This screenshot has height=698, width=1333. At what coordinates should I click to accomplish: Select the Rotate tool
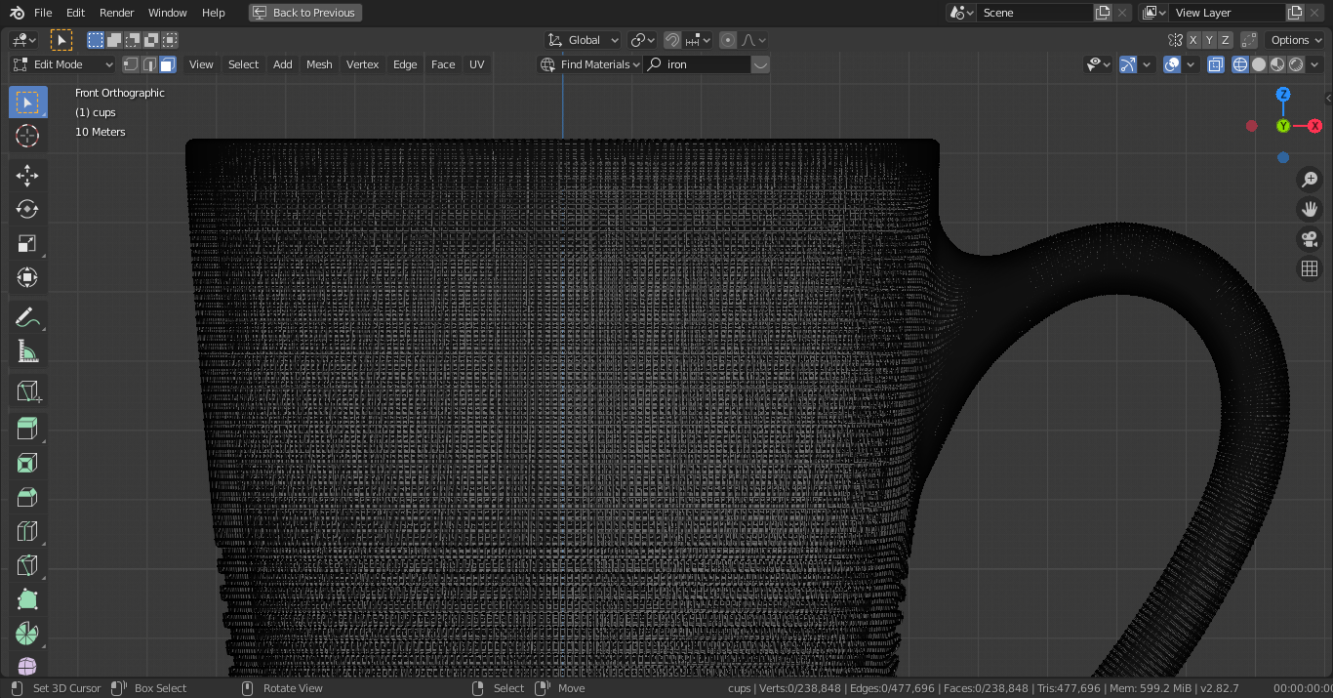[27, 208]
